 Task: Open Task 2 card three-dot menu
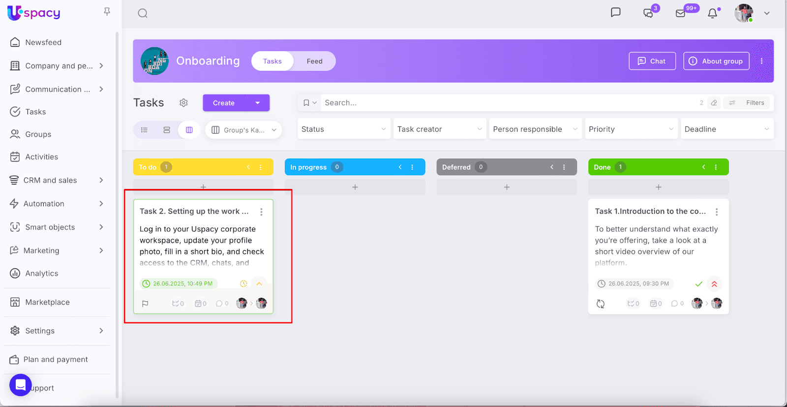click(261, 212)
